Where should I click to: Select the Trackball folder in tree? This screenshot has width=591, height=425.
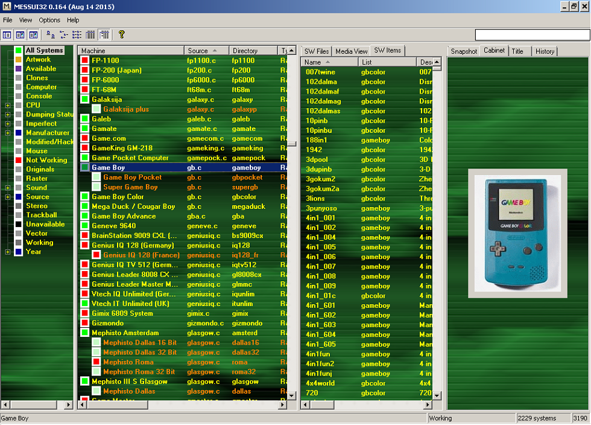tap(41, 215)
